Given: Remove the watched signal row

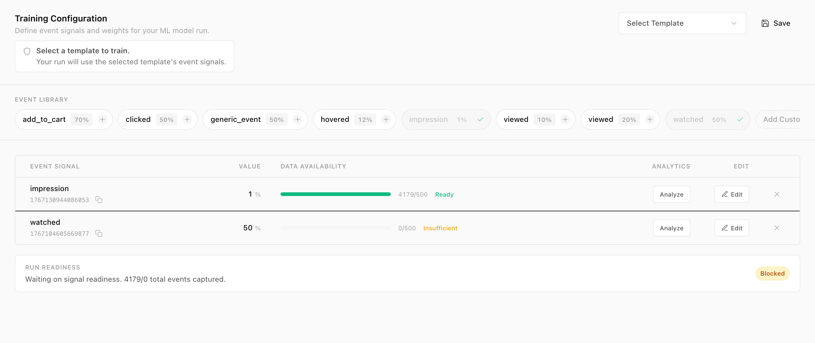Looking at the screenshot, I should point(777,228).
